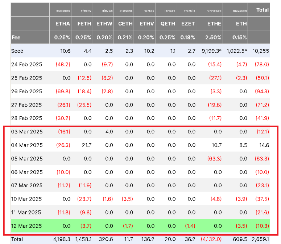The width and height of the screenshot is (281, 244).
Task: Click the 10 Mar 2025 date
Action: pos(26,199)
